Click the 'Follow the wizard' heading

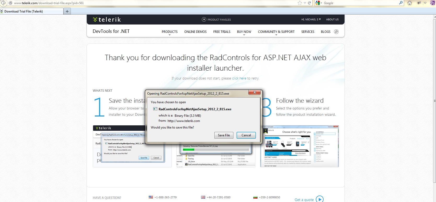pos(300,101)
